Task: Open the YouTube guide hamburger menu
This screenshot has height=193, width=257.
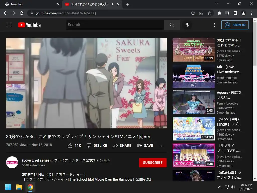Action: click(9, 25)
